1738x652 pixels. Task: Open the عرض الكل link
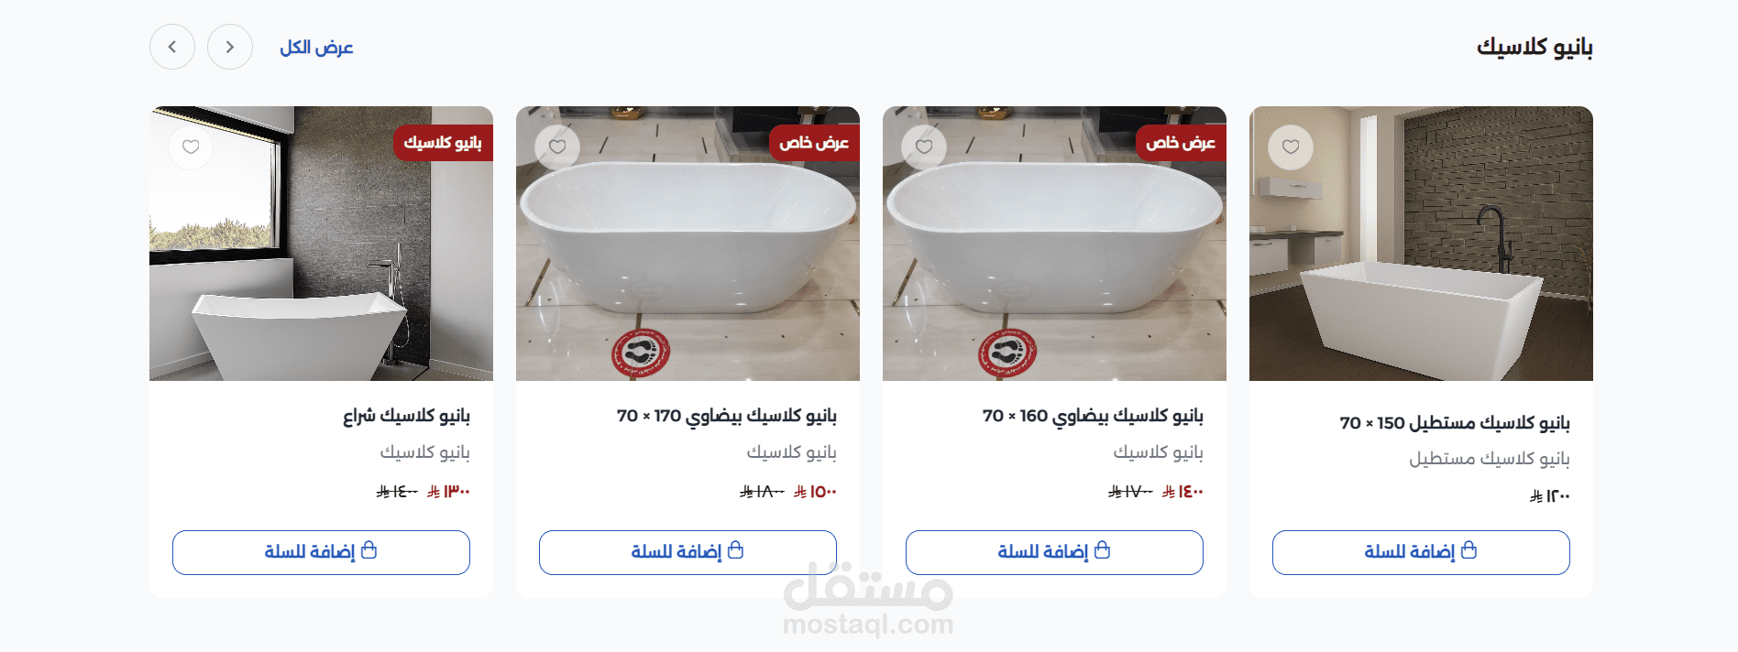(x=316, y=47)
